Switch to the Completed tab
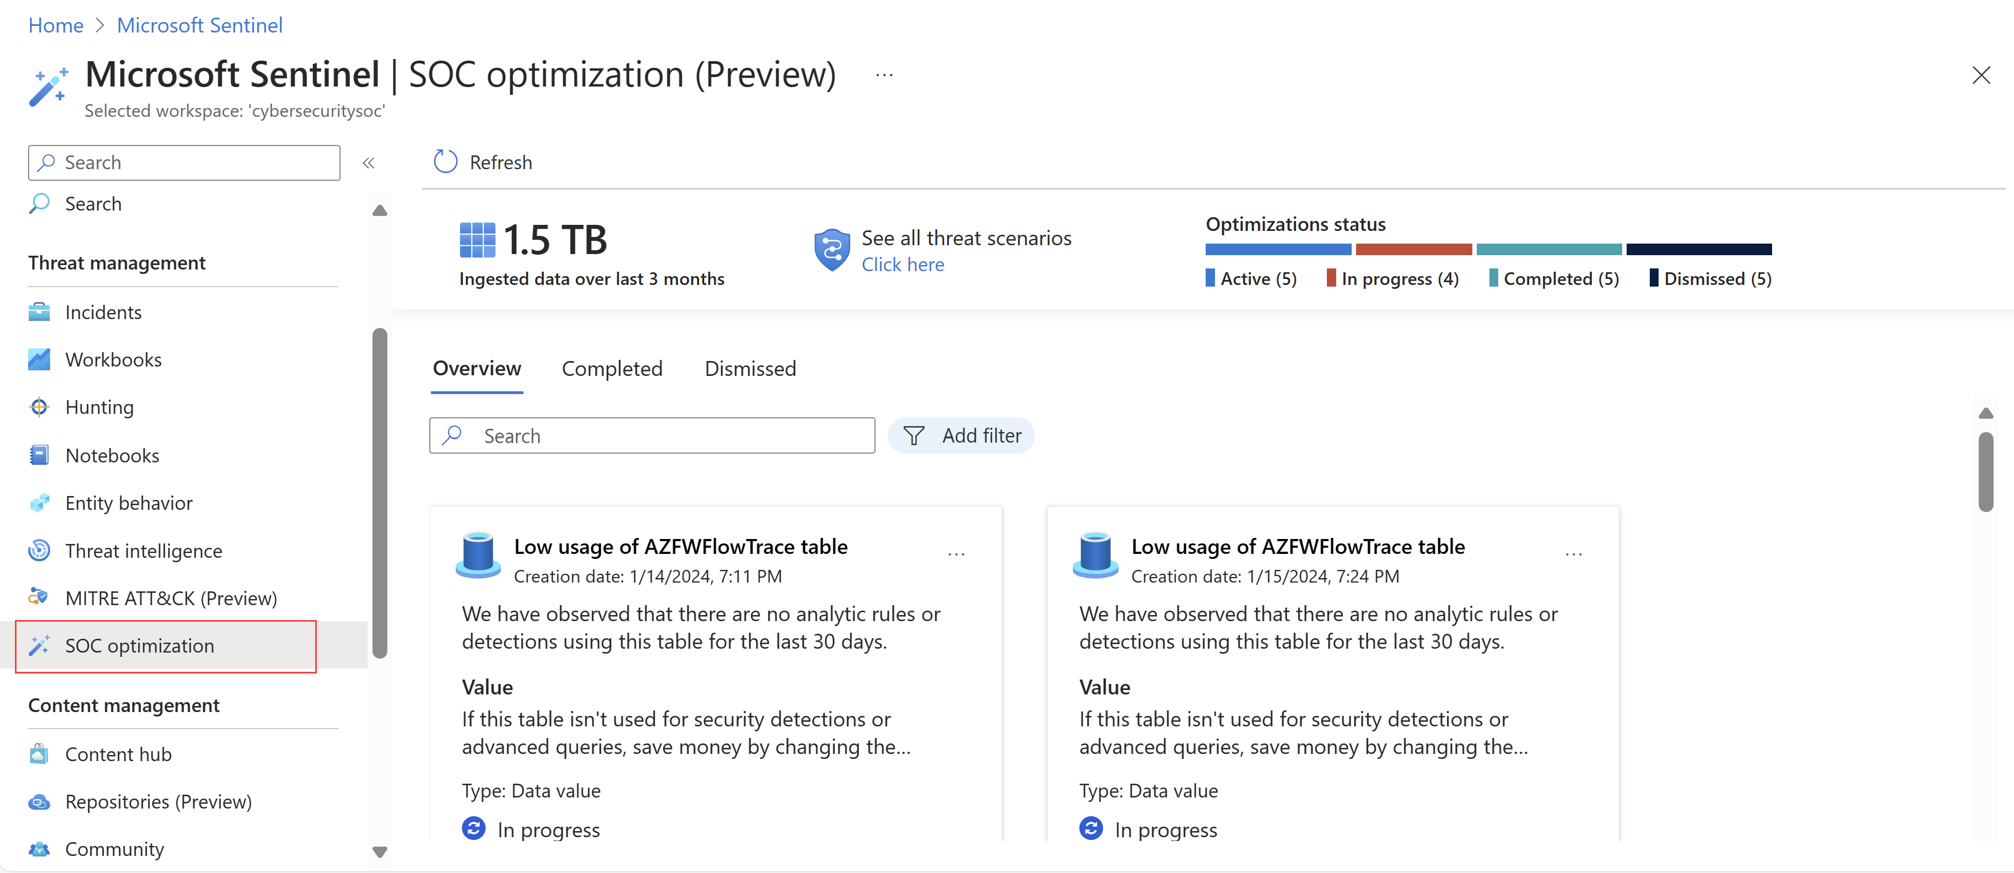This screenshot has height=873, width=2014. coord(613,367)
